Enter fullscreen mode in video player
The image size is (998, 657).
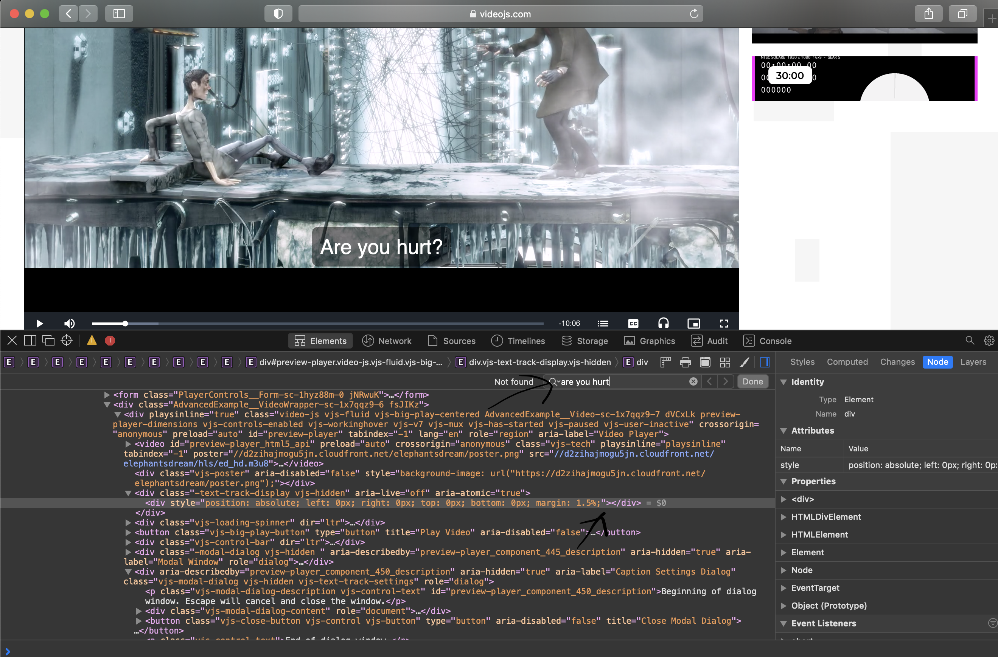[724, 324]
